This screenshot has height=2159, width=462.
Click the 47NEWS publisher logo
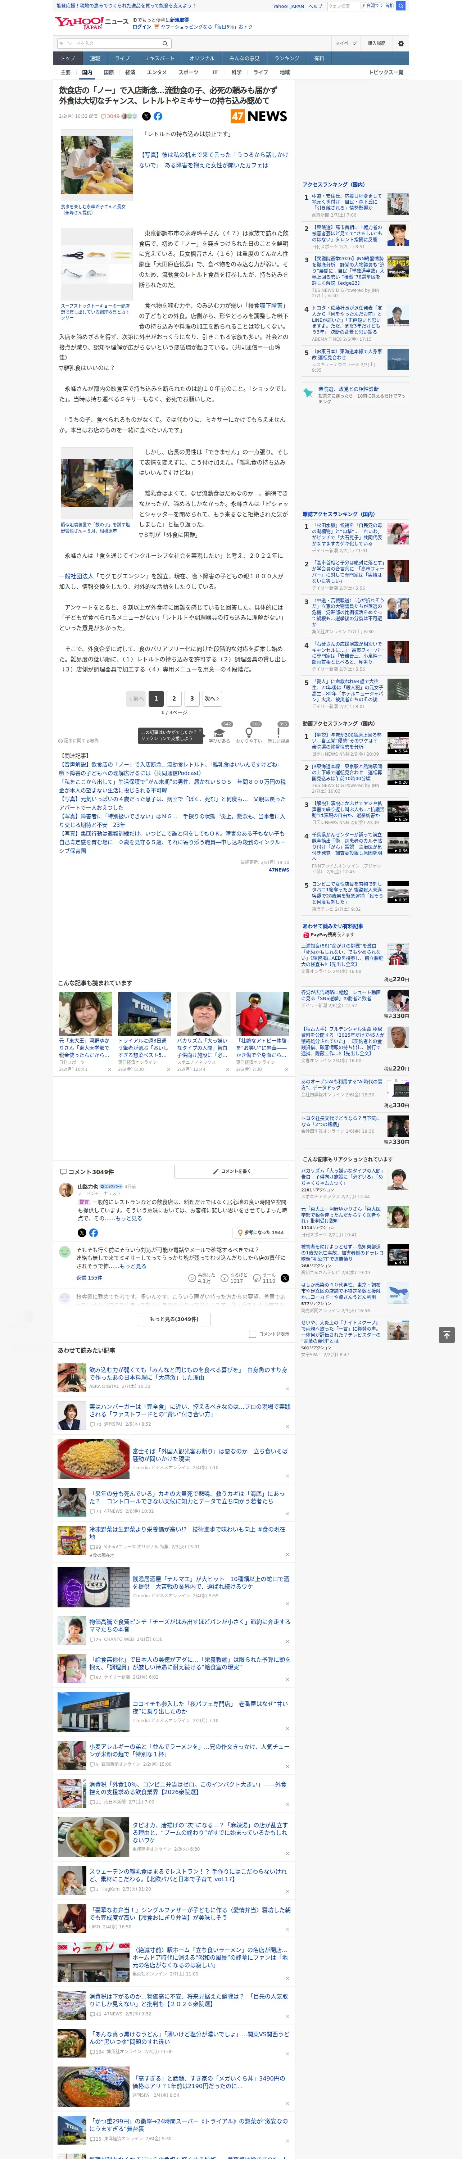tap(259, 117)
